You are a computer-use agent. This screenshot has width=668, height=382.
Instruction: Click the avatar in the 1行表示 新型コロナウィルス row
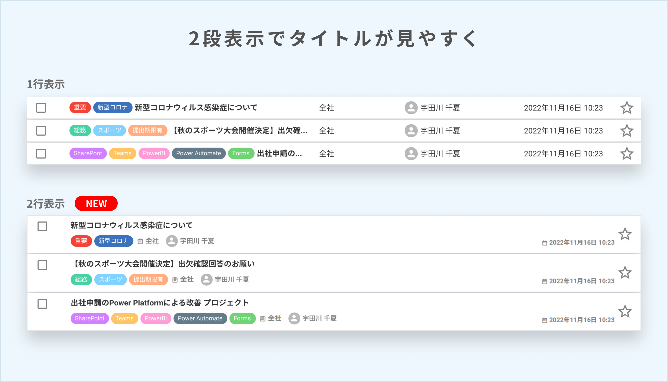tap(411, 108)
